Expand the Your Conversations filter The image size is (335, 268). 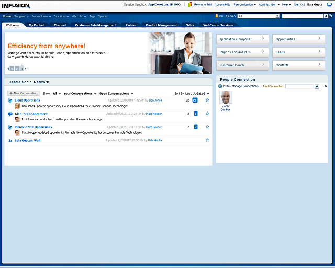coord(80,94)
